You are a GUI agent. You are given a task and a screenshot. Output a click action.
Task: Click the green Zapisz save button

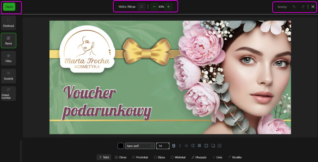(9, 7)
